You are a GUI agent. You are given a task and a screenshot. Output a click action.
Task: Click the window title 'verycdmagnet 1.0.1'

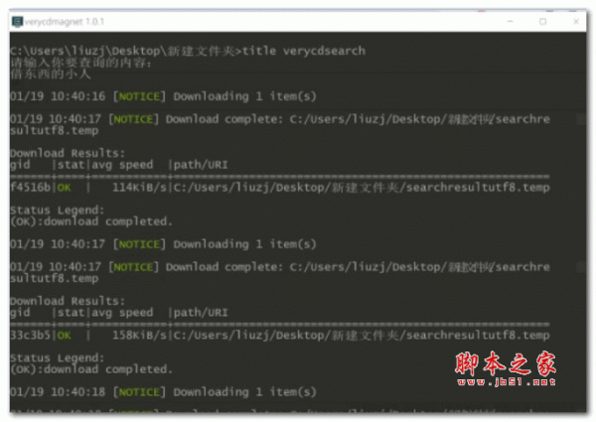click(65, 22)
